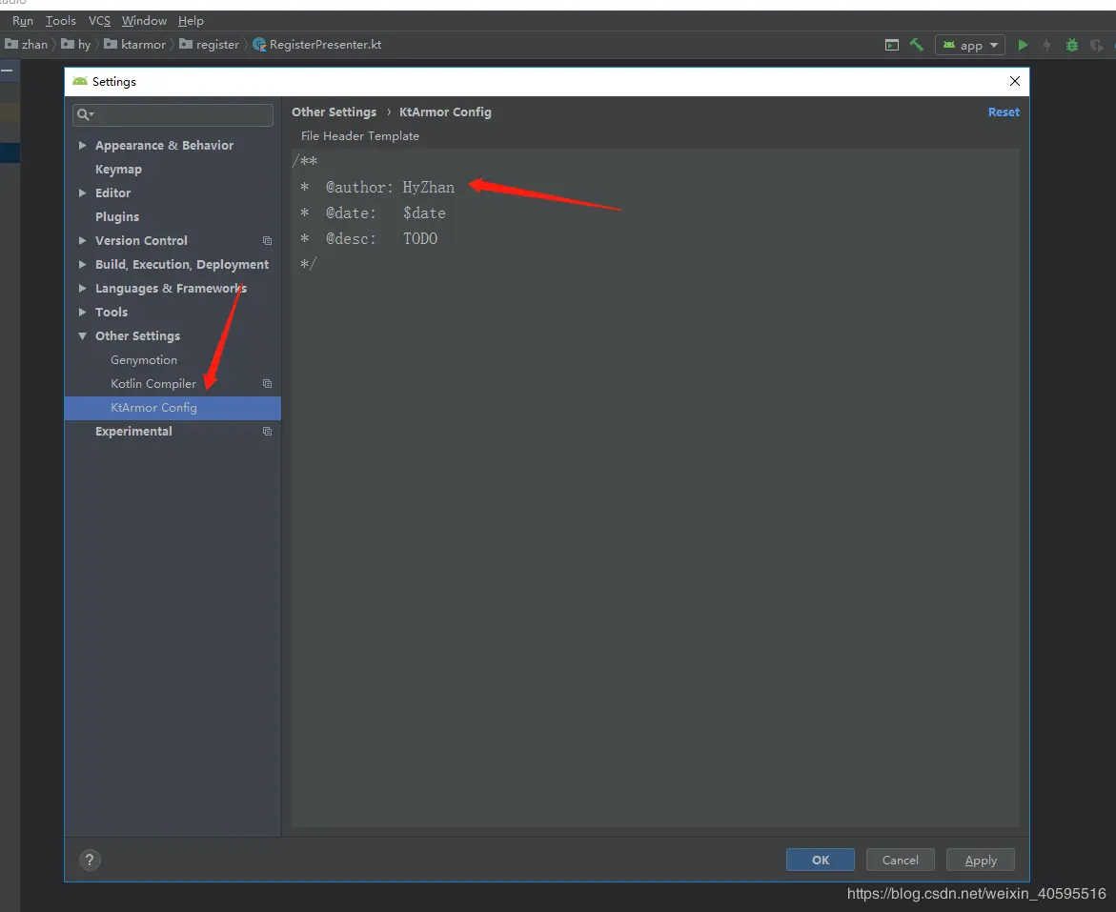
Task: Open the Help menu
Action: pos(191,21)
